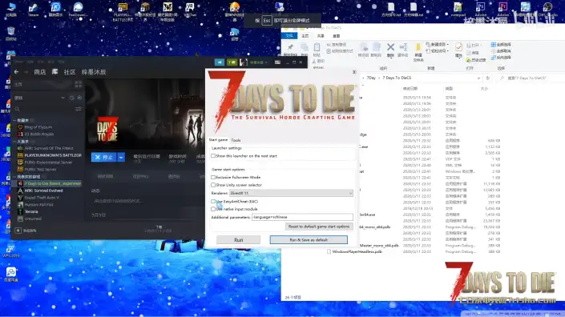Expand the Explorer address bar history dropdown
The image size is (565, 317).
tap(478, 78)
